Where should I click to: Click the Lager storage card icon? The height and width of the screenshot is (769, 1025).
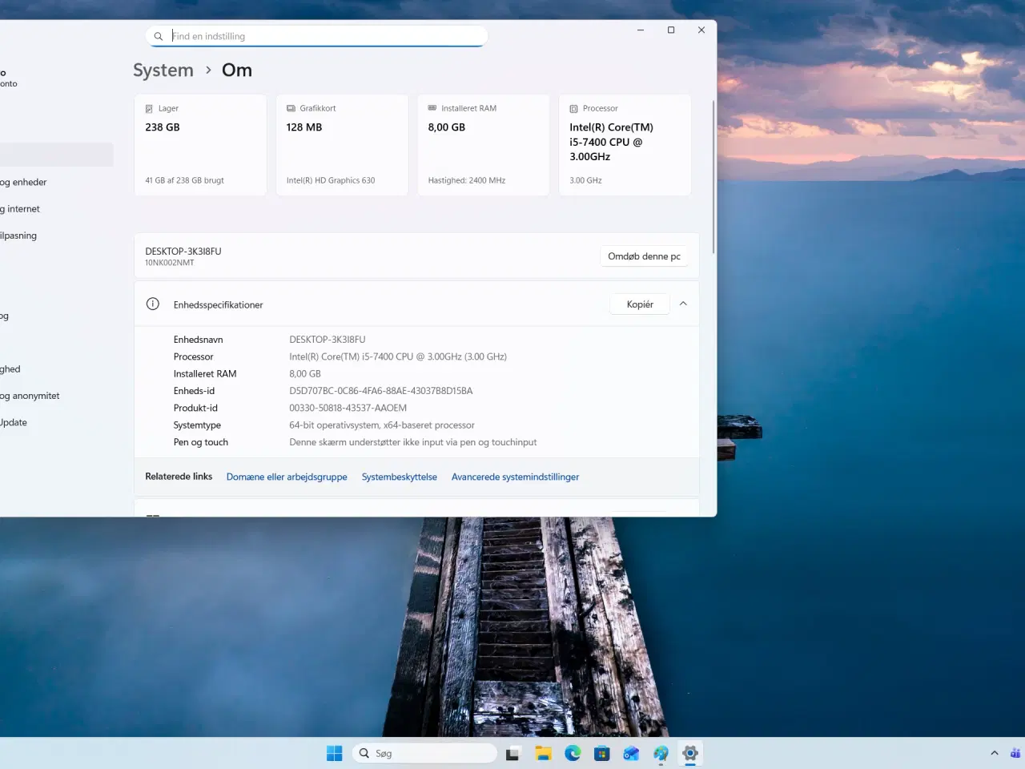click(149, 107)
